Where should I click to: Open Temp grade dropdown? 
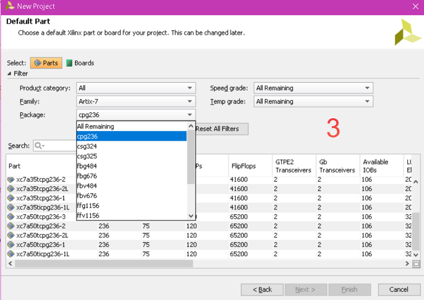point(313,101)
